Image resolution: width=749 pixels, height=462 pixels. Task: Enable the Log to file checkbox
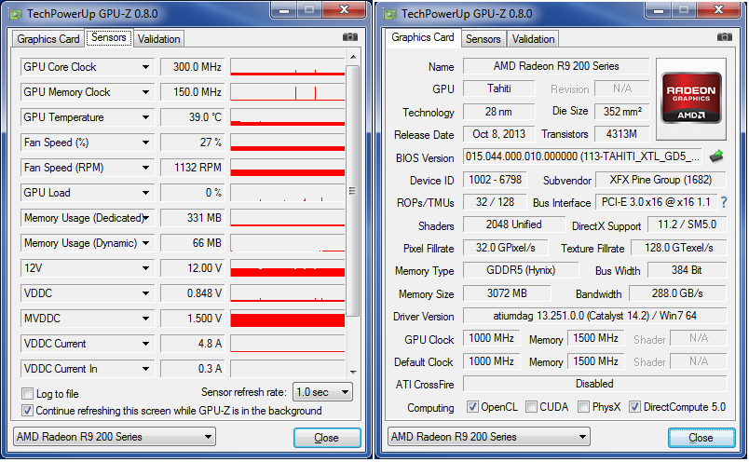point(27,394)
